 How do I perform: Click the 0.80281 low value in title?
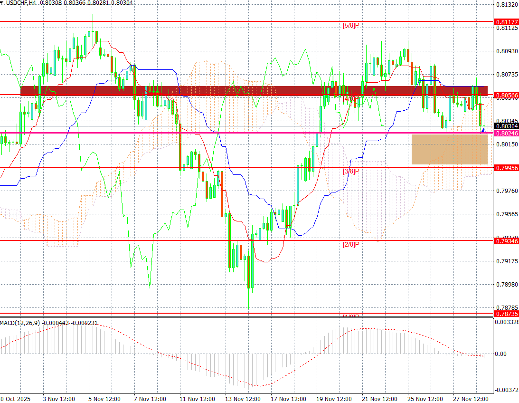point(98,3)
